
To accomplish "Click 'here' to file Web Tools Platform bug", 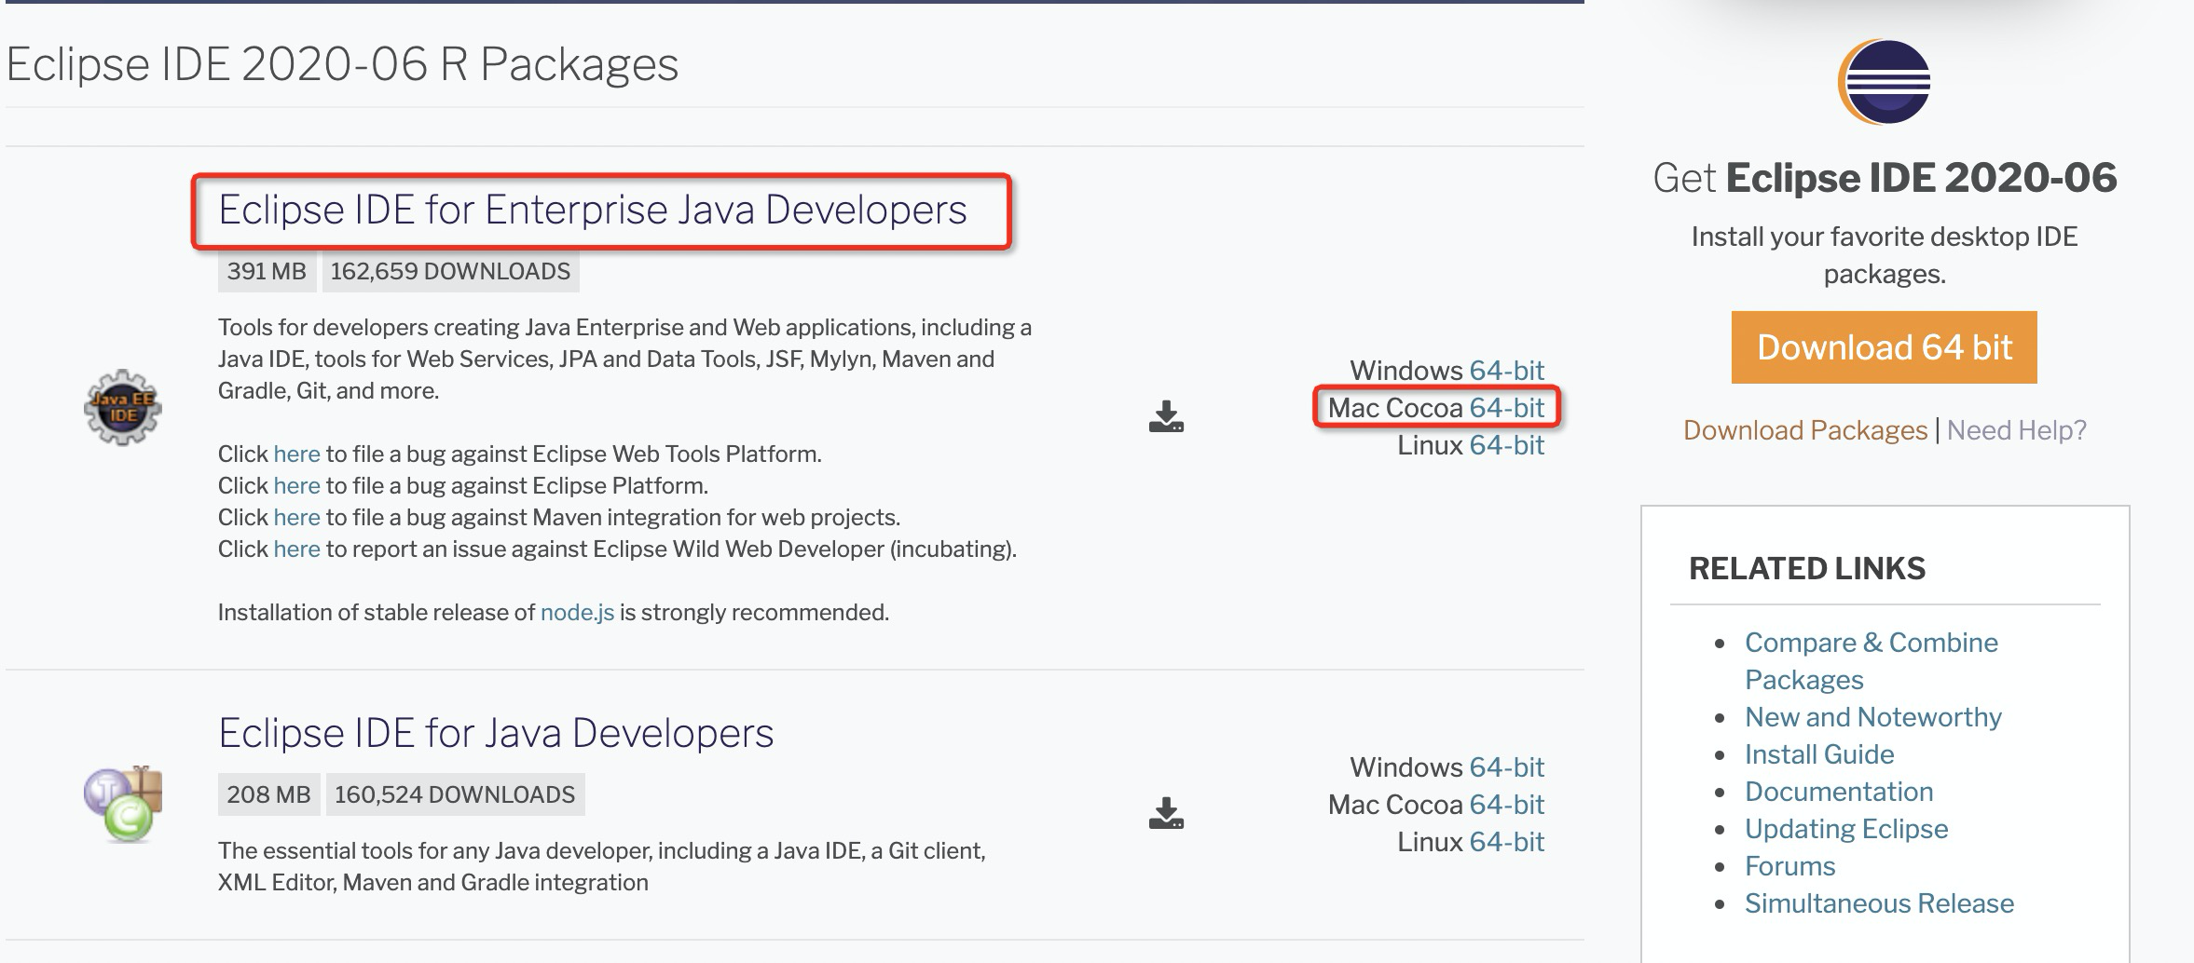I will [x=296, y=454].
